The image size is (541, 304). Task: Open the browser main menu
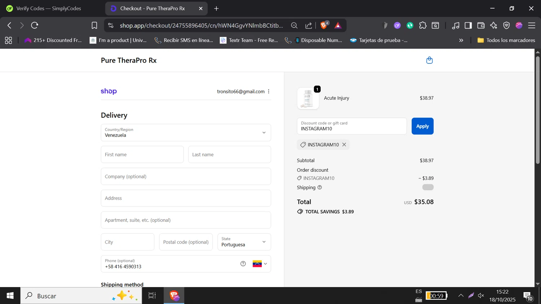click(532, 26)
